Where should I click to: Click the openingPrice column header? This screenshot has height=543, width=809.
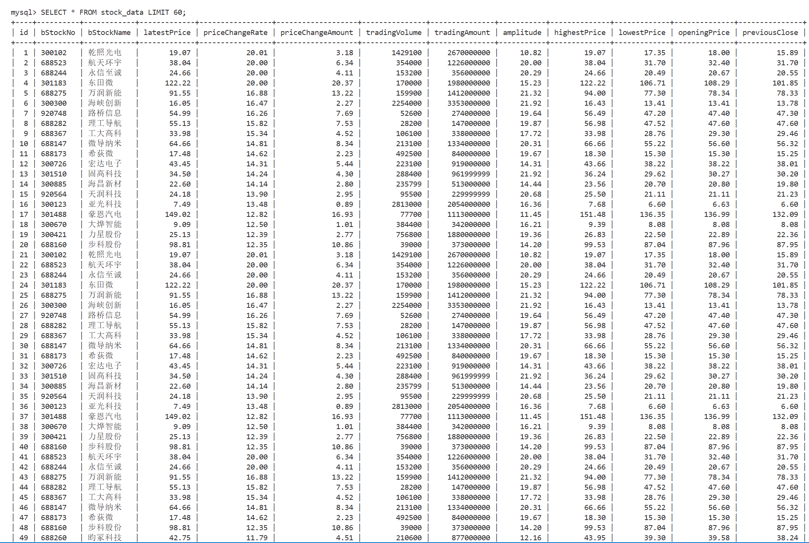coord(704,33)
